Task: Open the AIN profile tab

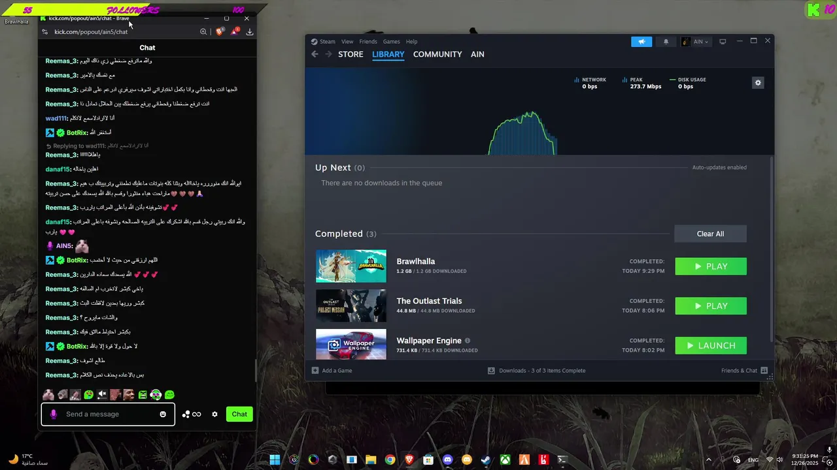Action: 477,54
